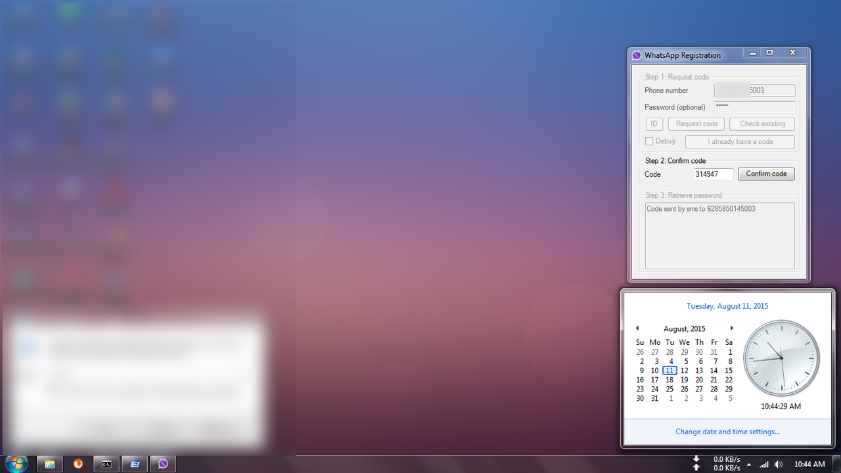
Task: Show hidden tray icons arrow
Action: pyautogui.click(x=748, y=464)
